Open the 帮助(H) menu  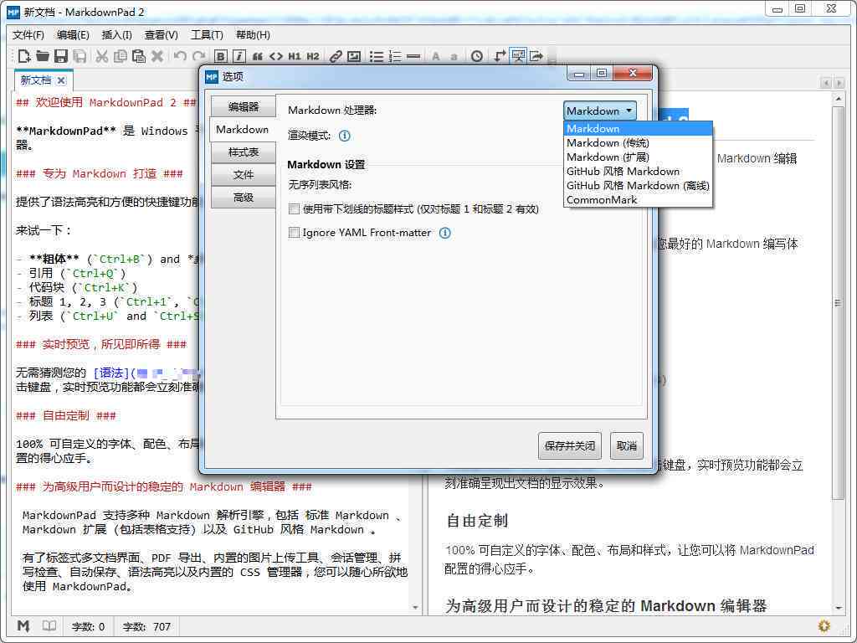(253, 35)
